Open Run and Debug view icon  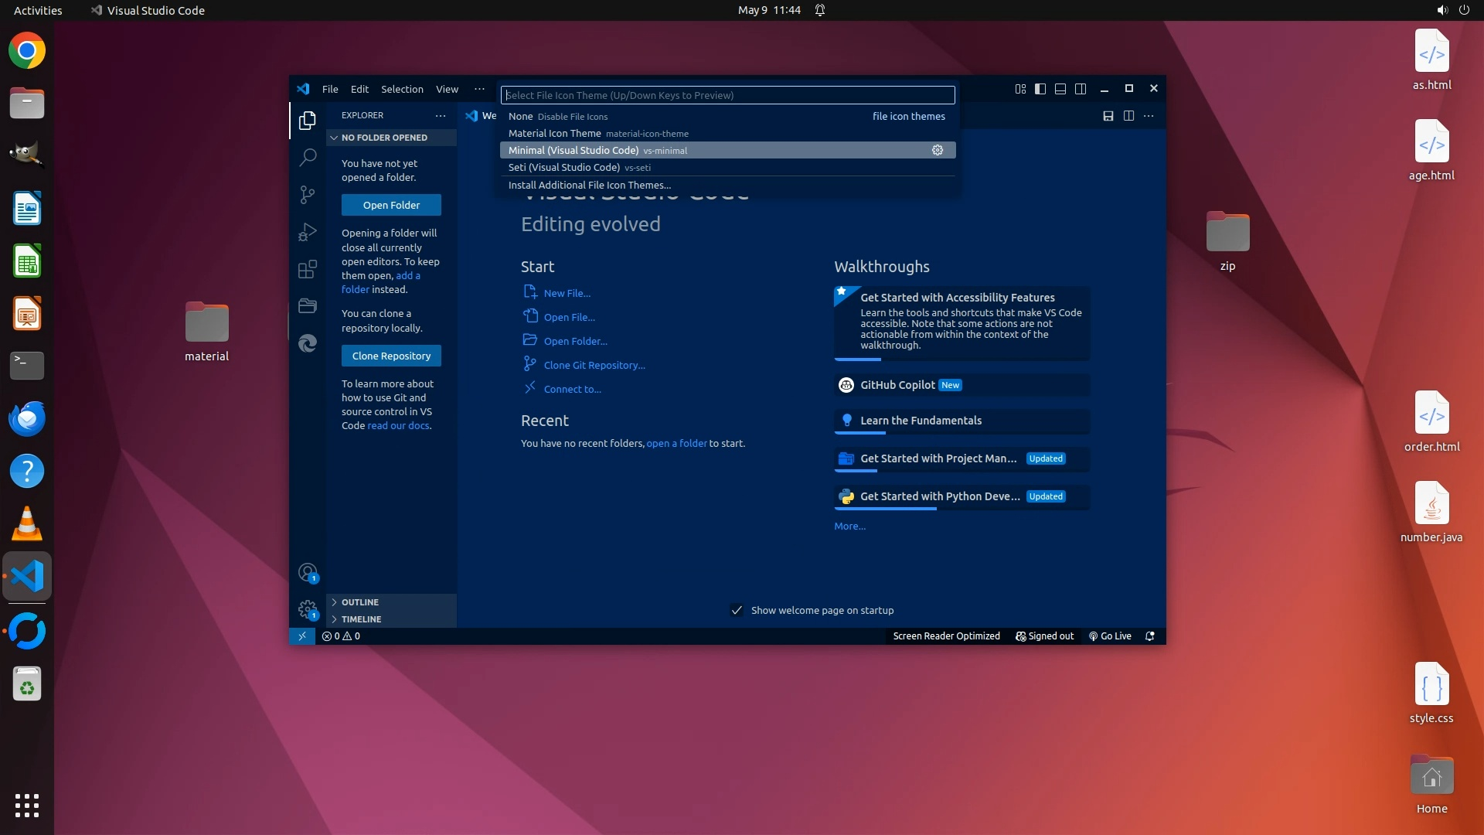click(308, 232)
